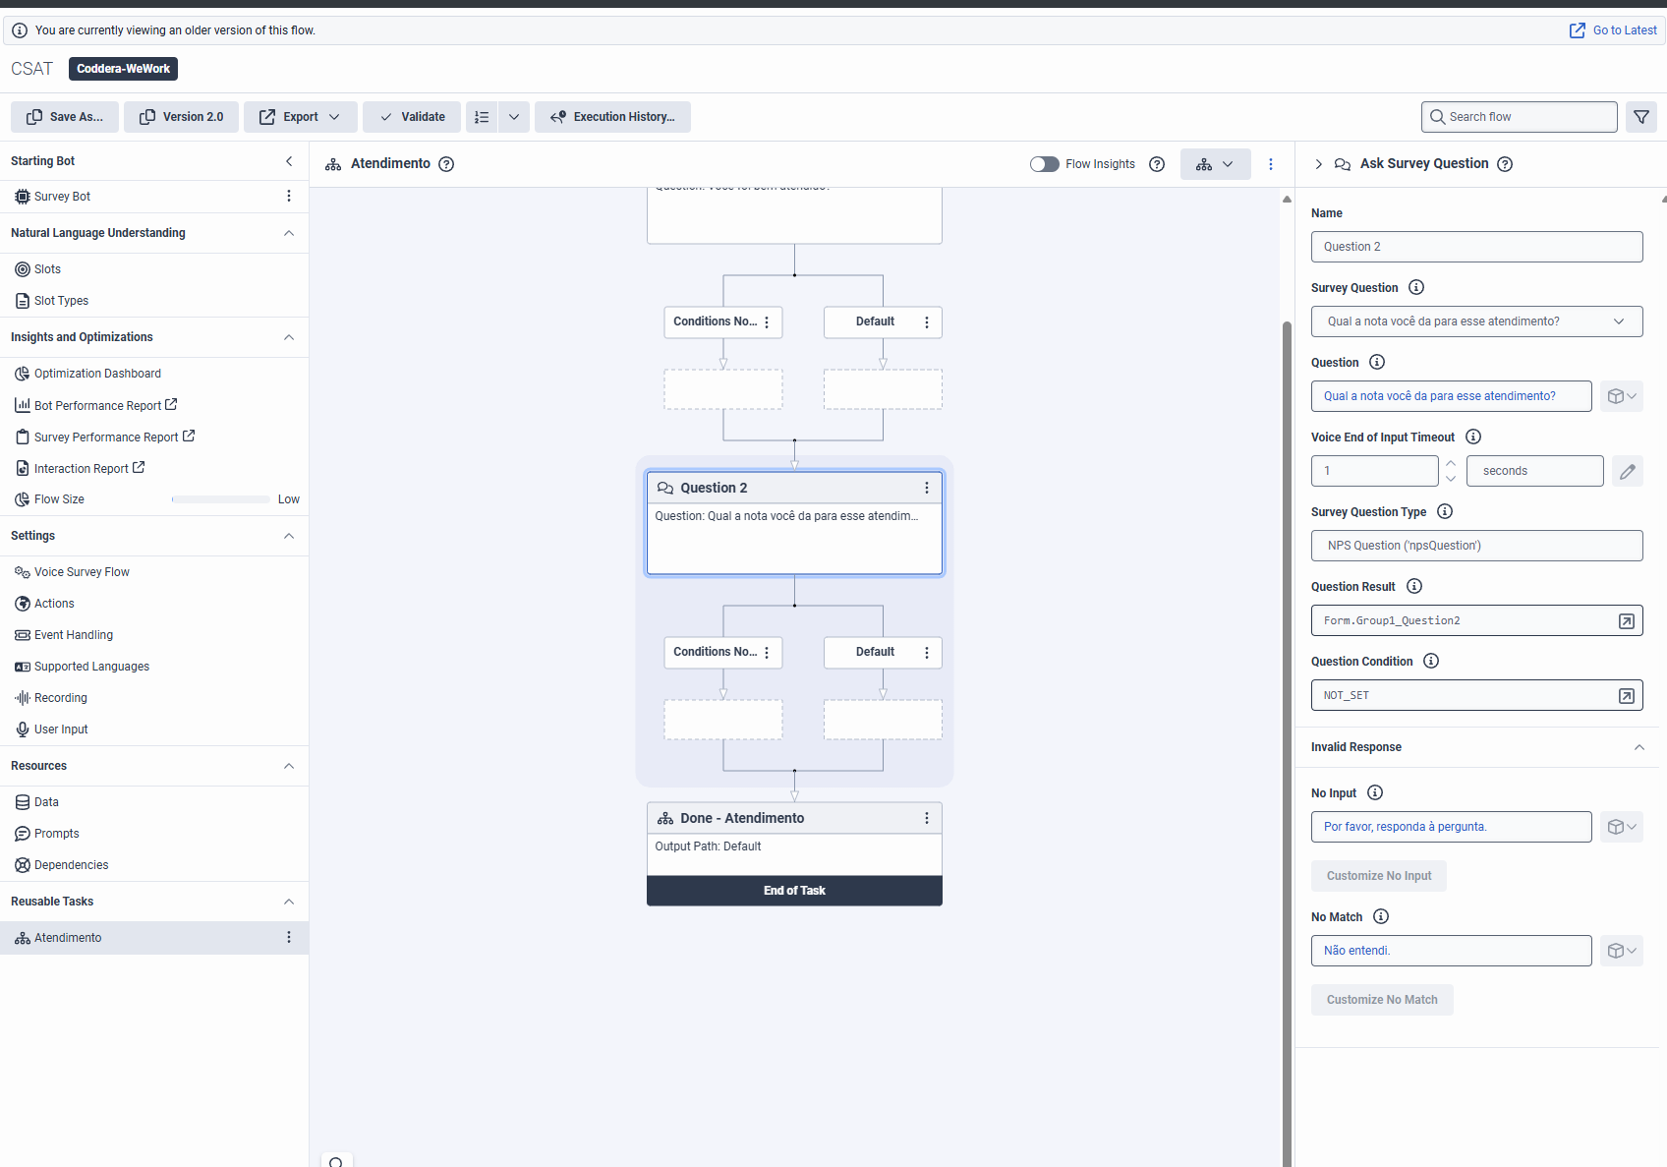Open Bot Performance Report link
The width and height of the screenshot is (1667, 1167).
[x=97, y=405]
